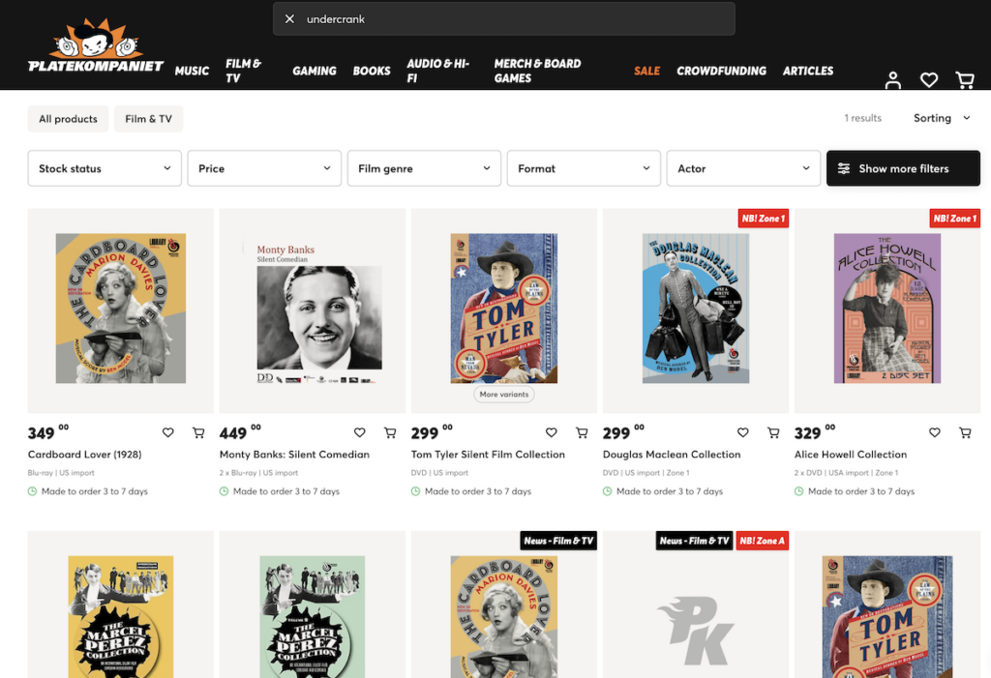Add Cardboard Lover (1928) to cart
Viewport: 991px width, 678px height.
click(x=198, y=433)
